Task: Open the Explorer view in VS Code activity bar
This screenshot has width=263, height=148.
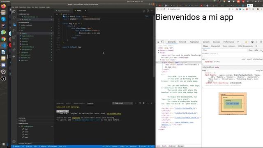Action: (14, 11)
